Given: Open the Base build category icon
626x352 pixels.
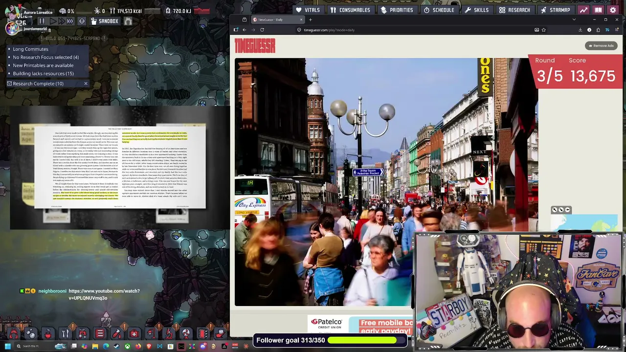Looking at the screenshot, I should [14, 334].
